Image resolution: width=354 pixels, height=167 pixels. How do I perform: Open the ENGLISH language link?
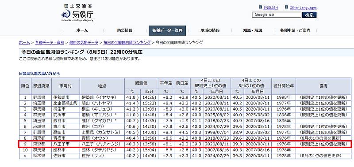click(x=270, y=7)
